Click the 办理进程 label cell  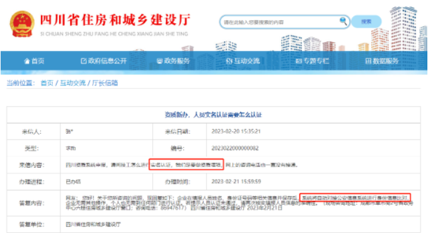click(33, 182)
